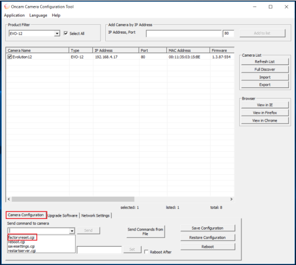Click the Reboot button
The image size is (296, 265).
coord(208,247)
